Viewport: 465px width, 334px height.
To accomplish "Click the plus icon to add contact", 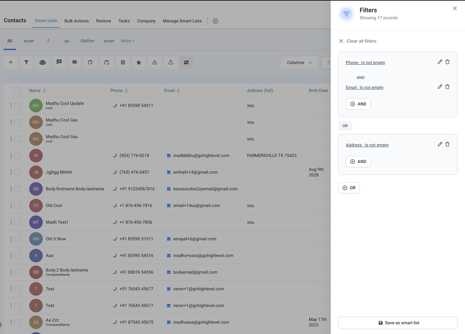I will pyautogui.click(x=11, y=62).
